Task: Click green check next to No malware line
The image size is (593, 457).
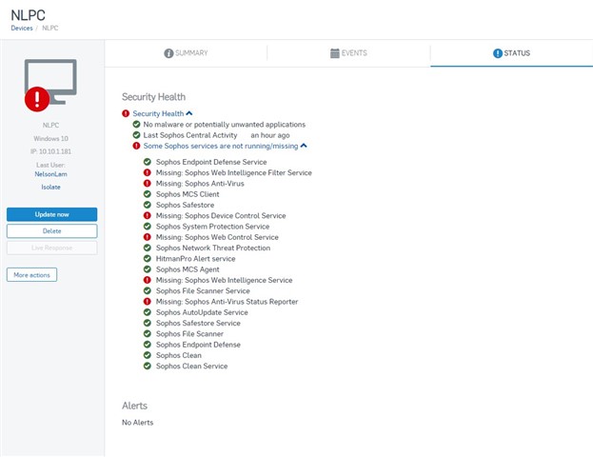Action: [x=136, y=125]
